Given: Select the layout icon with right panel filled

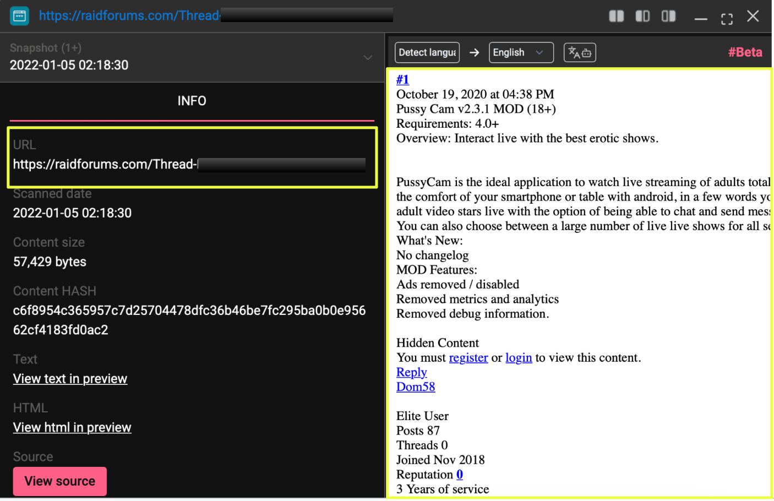Looking at the screenshot, I should coord(668,17).
